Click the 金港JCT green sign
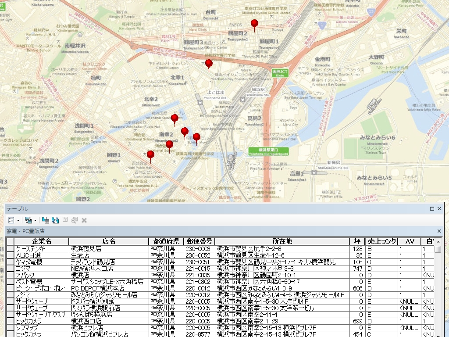 (280, 73)
